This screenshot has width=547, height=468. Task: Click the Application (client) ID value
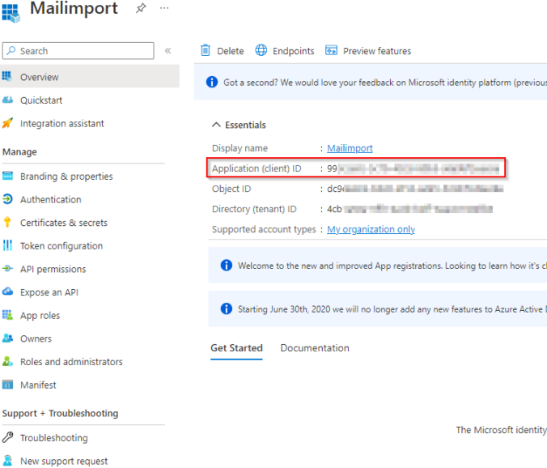[x=413, y=169]
